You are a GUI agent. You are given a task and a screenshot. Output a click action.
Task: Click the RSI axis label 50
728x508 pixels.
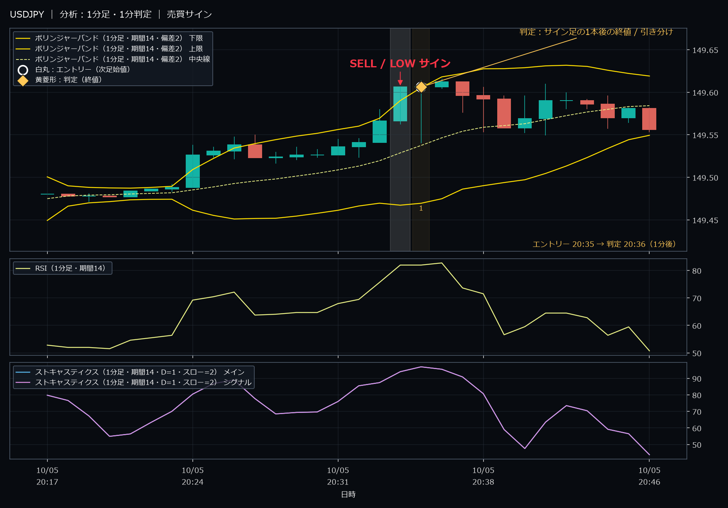pyautogui.click(x=697, y=353)
